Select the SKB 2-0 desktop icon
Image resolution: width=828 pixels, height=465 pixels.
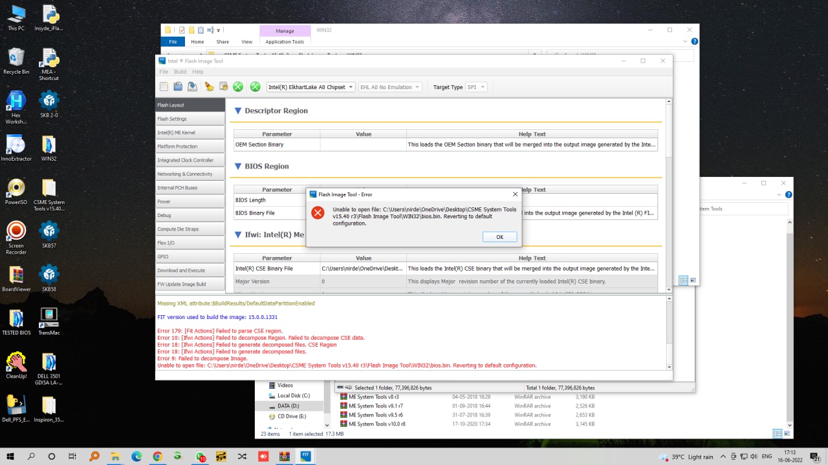pos(49,105)
